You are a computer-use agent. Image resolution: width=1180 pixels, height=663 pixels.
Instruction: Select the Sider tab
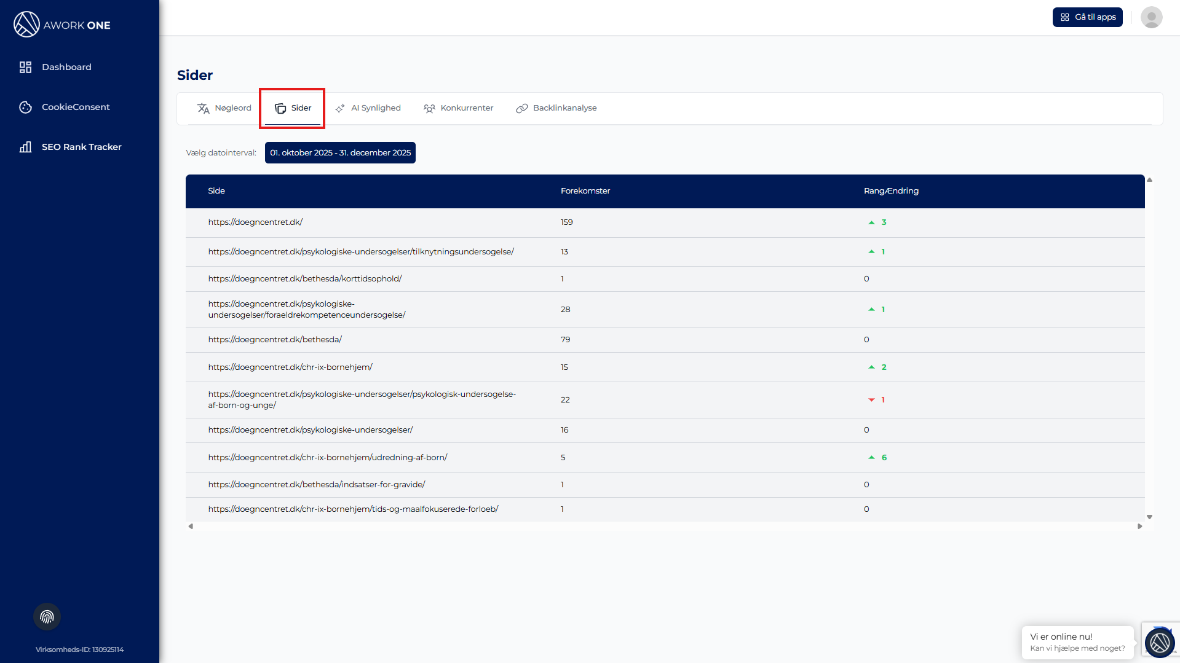(x=293, y=108)
